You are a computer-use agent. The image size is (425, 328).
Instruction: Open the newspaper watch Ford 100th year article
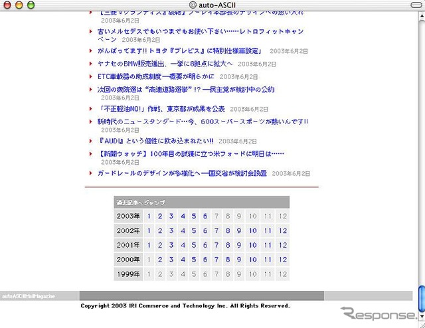(191, 153)
